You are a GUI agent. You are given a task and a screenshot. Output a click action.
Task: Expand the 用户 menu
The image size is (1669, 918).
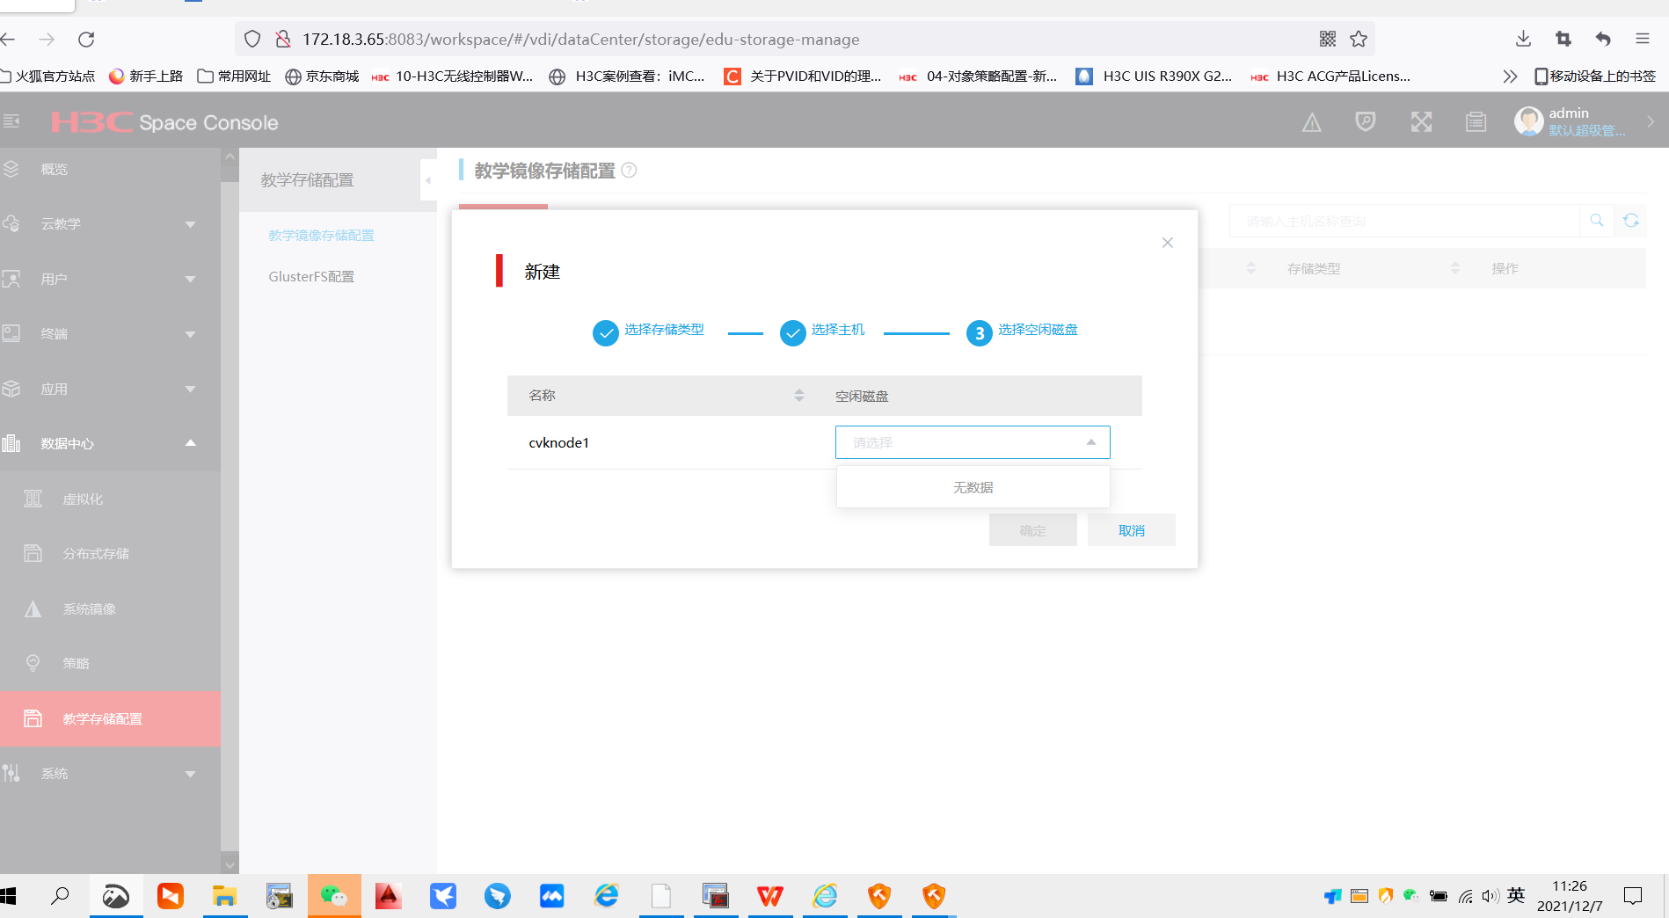point(110,279)
